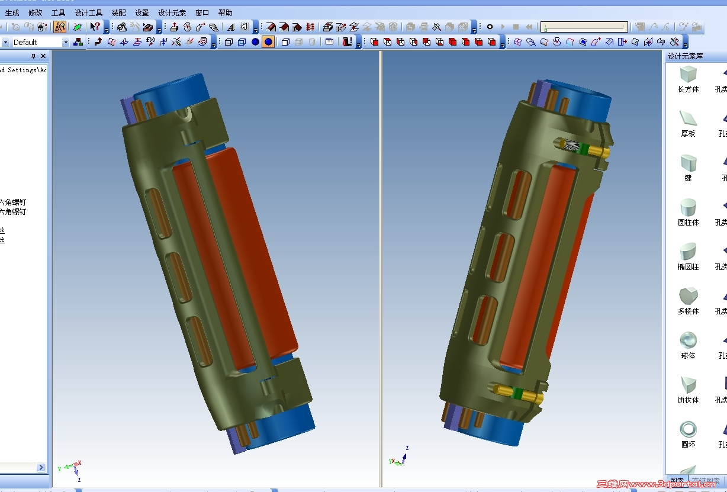This screenshot has width=727, height=492.
Task: Select the 键 key element
Action: [688, 168]
